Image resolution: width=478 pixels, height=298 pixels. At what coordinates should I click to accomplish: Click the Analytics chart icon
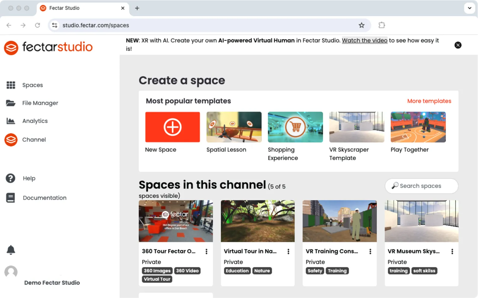tap(11, 121)
